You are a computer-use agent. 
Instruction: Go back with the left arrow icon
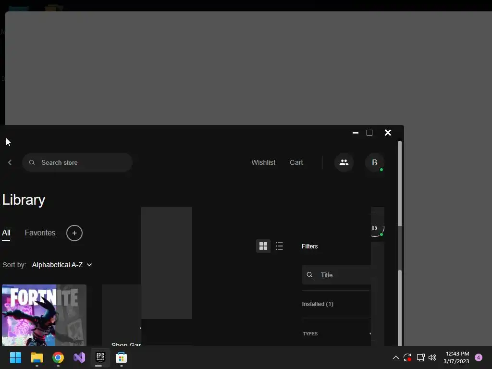(10, 162)
